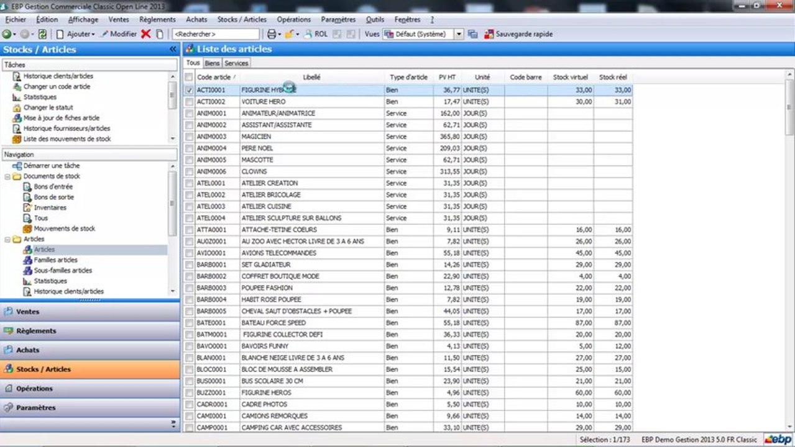Open Mise à jour de fiches article

(62, 118)
